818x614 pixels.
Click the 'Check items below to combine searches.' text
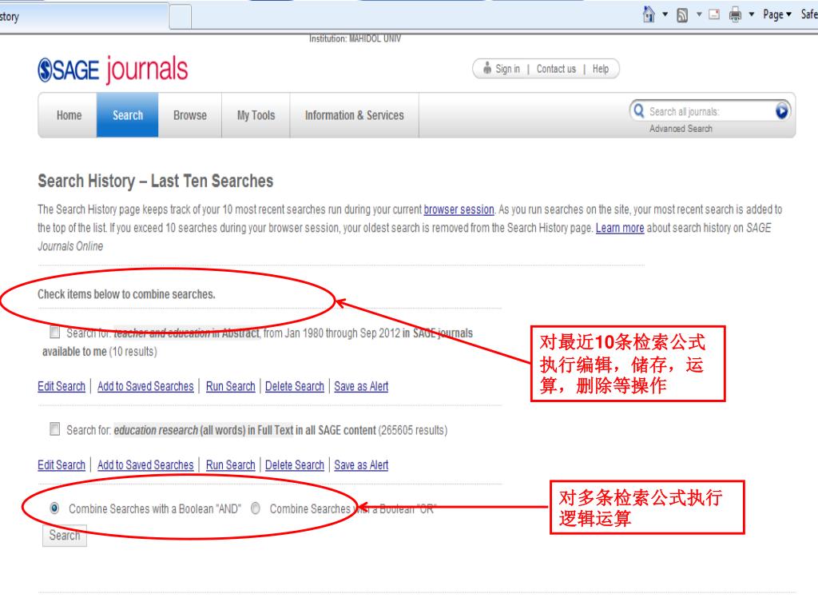pyautogui.click(x=126, y=294)
